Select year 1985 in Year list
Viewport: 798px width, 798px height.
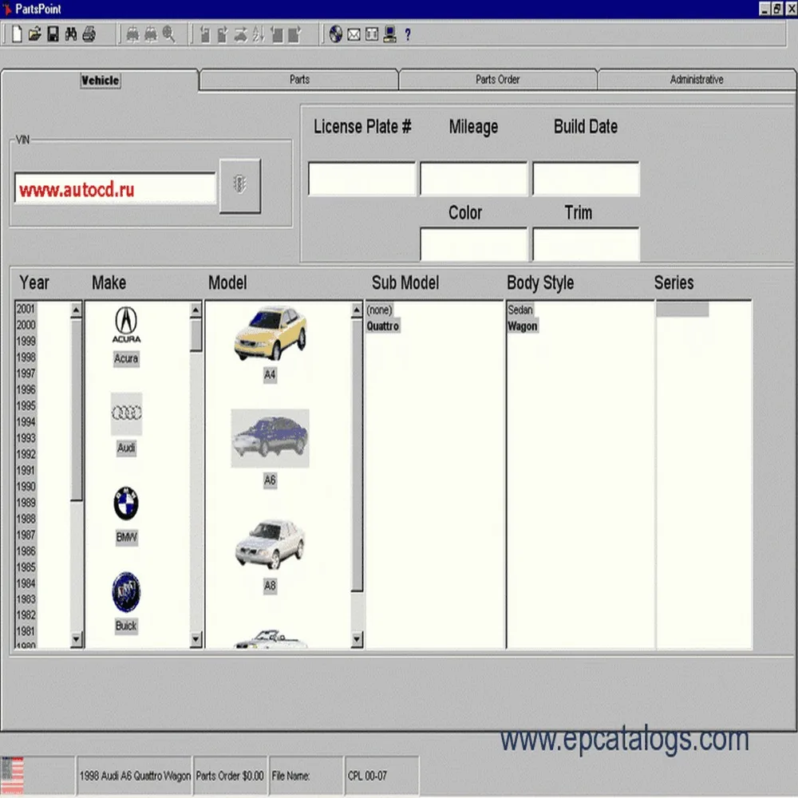coord(26,567)
